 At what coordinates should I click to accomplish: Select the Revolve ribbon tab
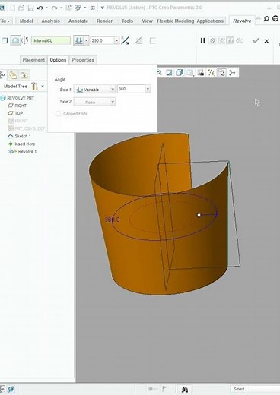[x=242, y=21]
